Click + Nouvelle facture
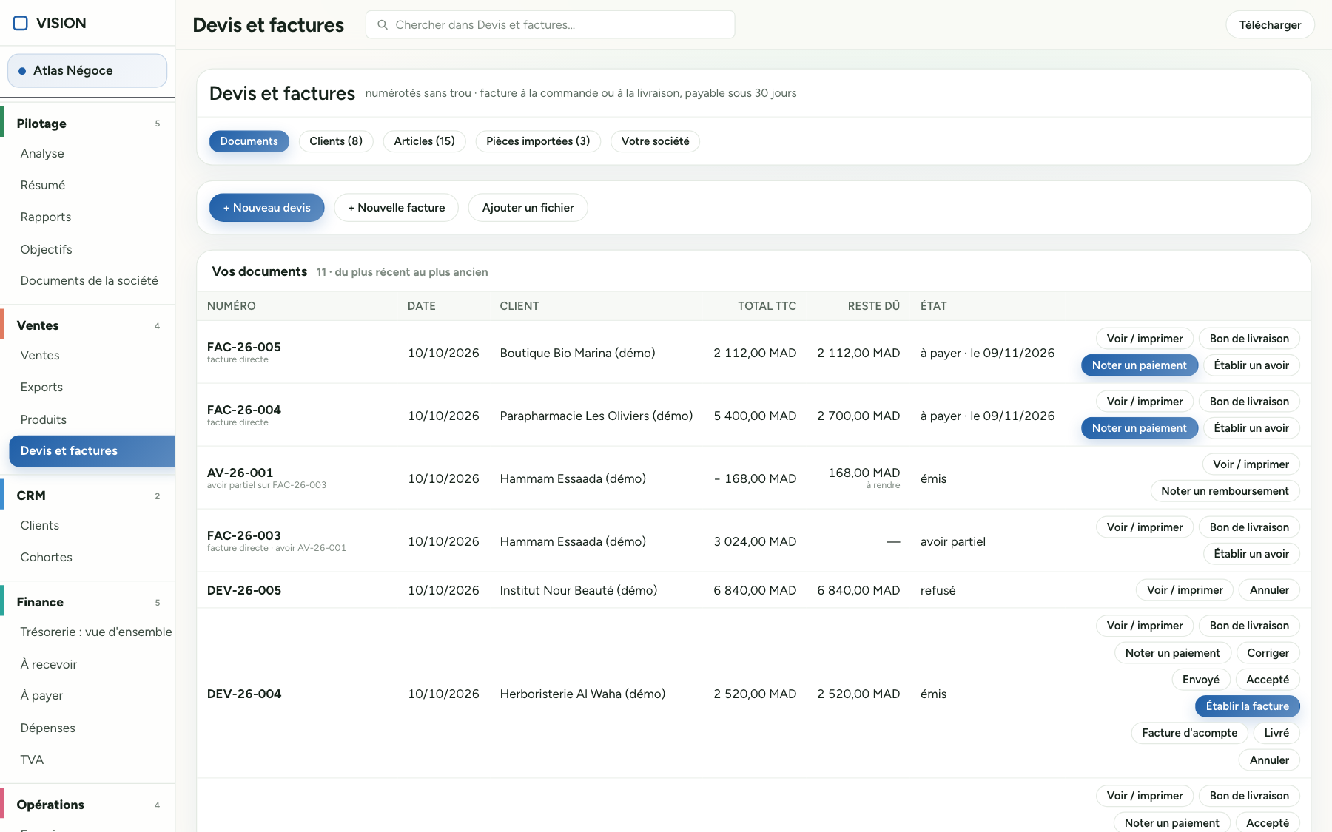Screen dimensions: 1332x832 tap(396, 208)
